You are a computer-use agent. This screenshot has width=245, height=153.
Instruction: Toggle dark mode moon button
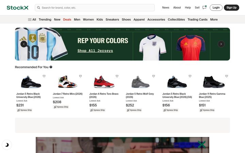click(x=7, y=145)
